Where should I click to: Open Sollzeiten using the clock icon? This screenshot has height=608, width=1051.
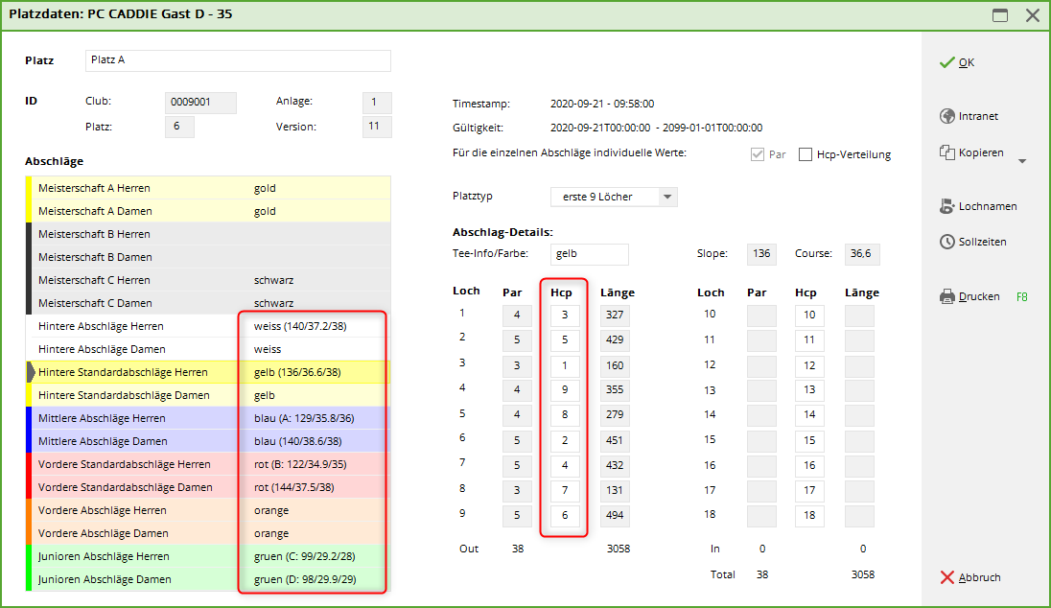coord(947,242)
